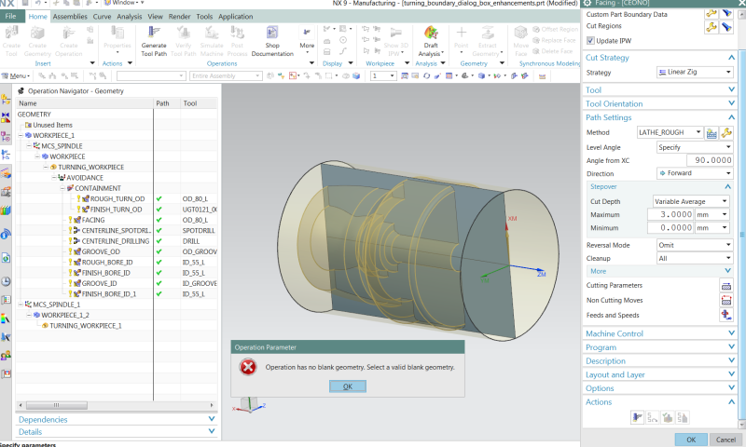
Task: Switch to the Analysis tab
Action: [x=129, y=17]
